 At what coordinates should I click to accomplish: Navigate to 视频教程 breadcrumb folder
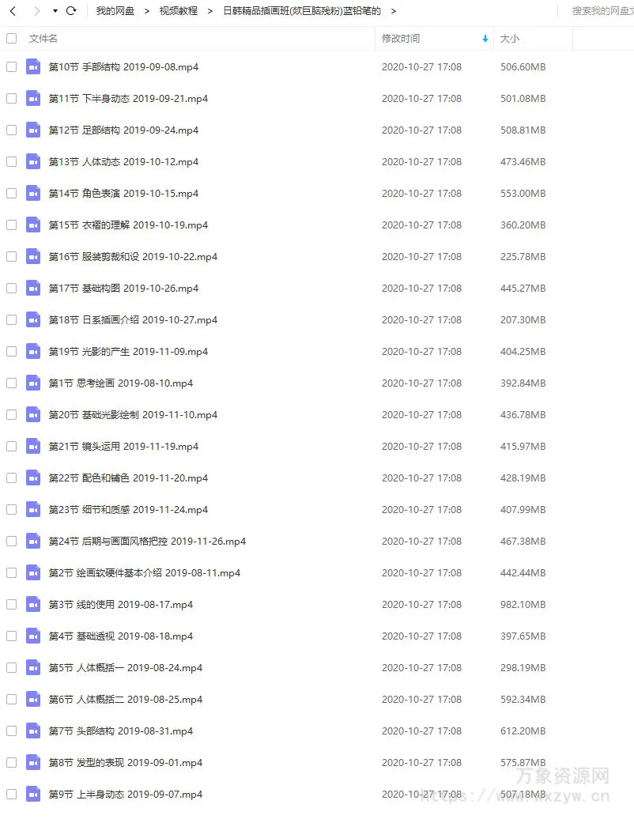pyautogui.click(x=179, y=11)
